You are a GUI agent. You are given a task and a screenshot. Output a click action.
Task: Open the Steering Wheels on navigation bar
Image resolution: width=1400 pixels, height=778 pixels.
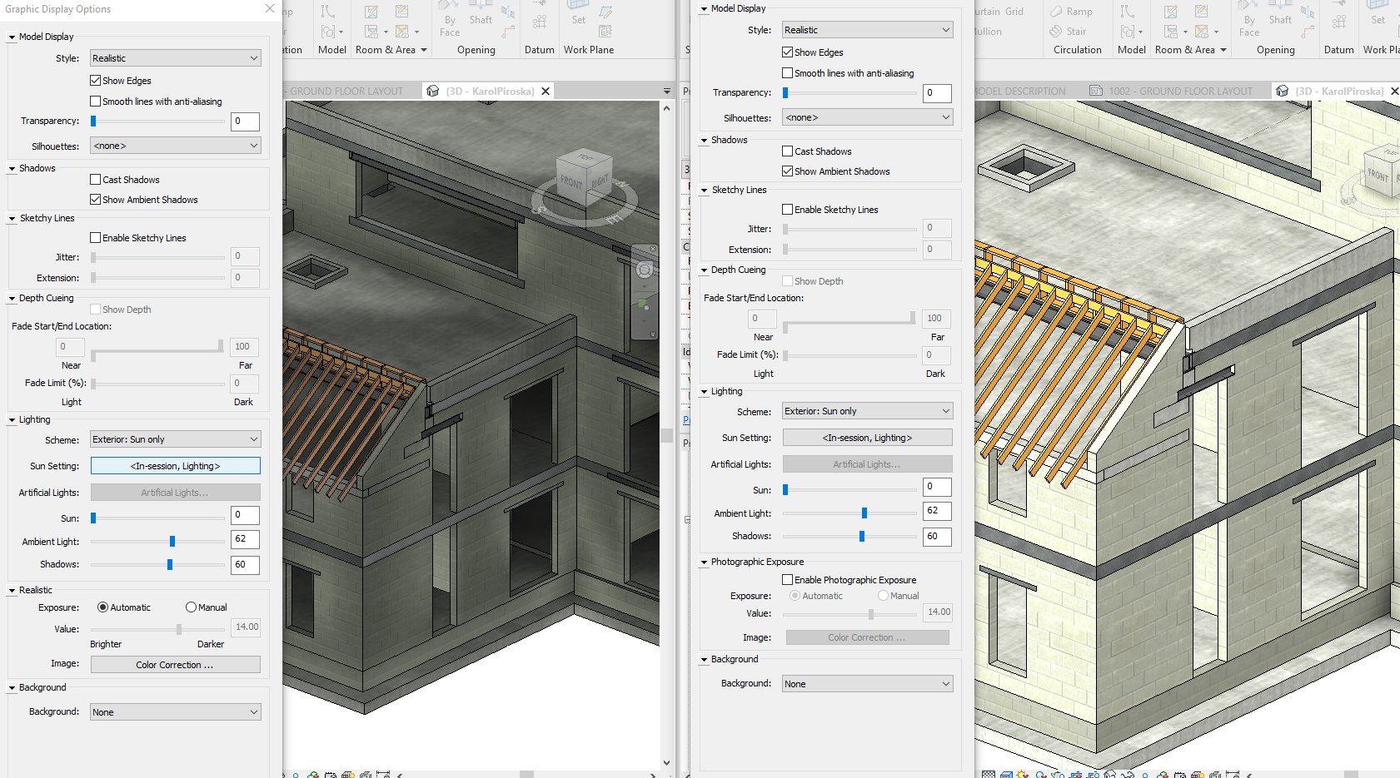click(x=645, y=270)
